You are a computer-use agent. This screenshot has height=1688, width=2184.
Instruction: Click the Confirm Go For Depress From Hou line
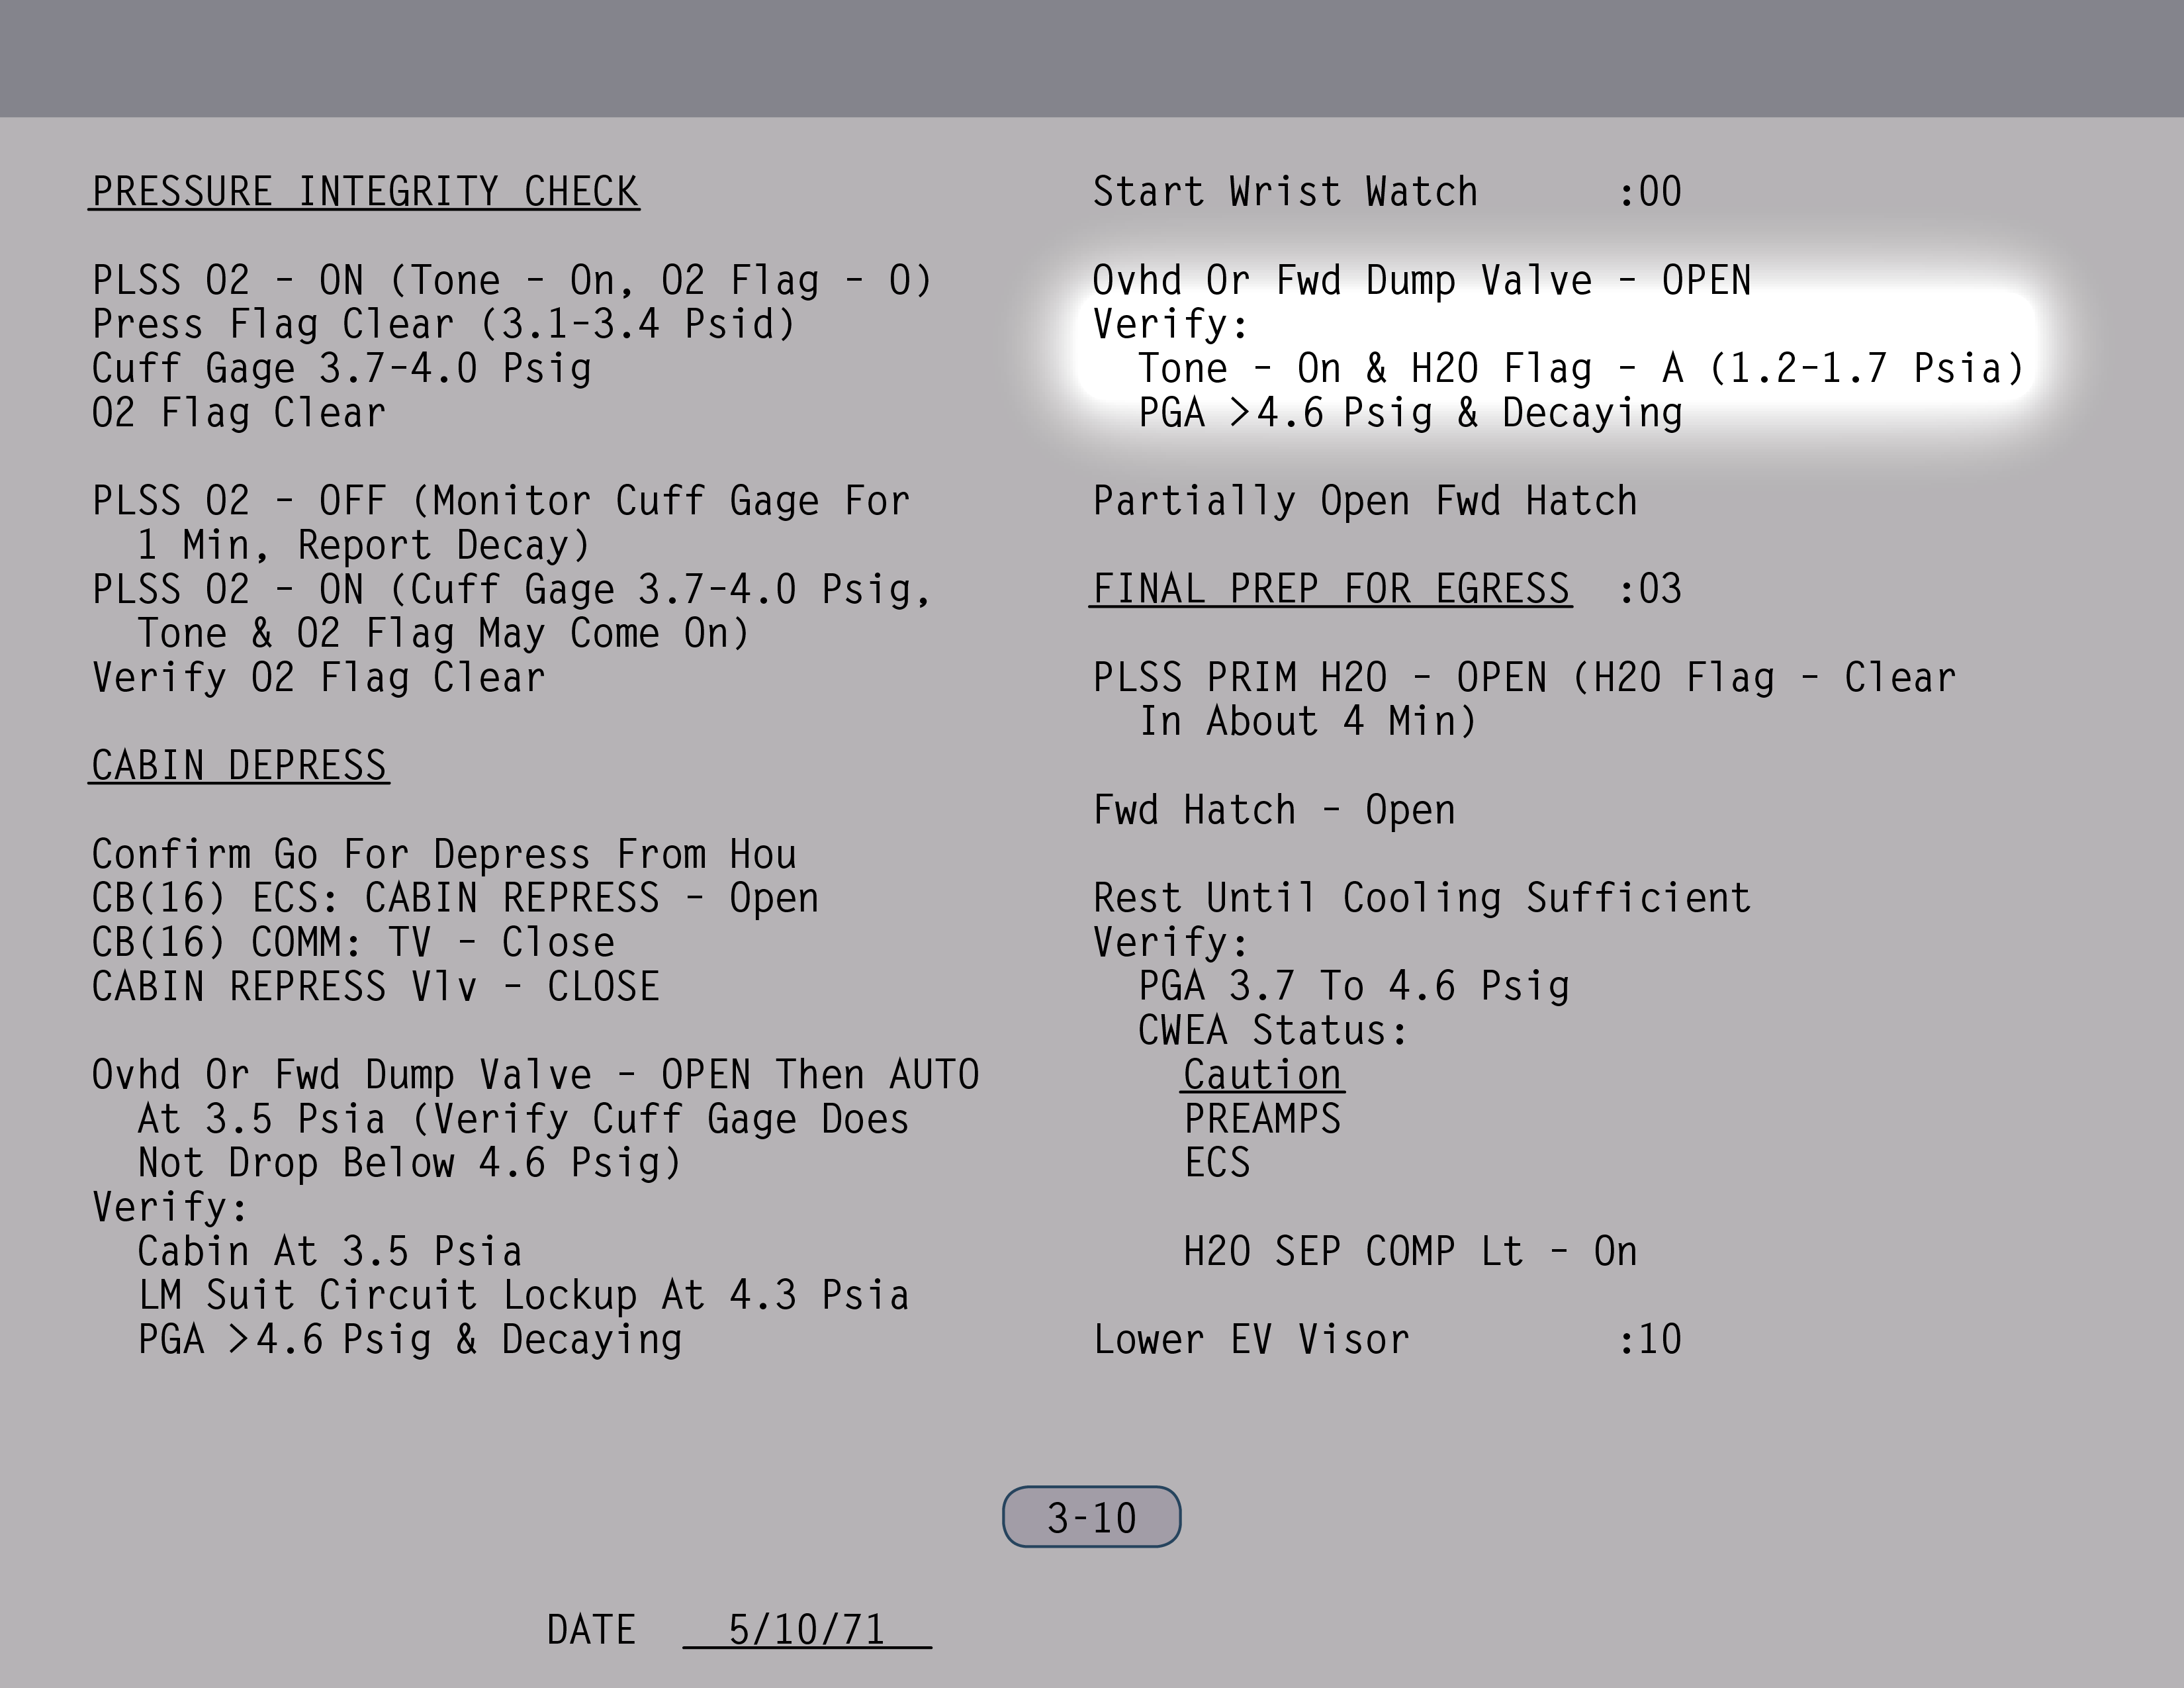(444, 855)
